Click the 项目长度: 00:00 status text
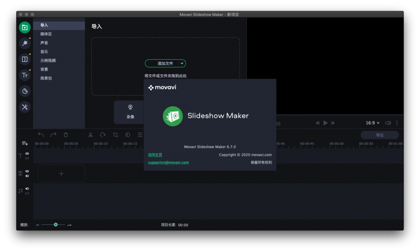Screen dimensions: 420x252 pyautogui.click(x=174, y=225)
